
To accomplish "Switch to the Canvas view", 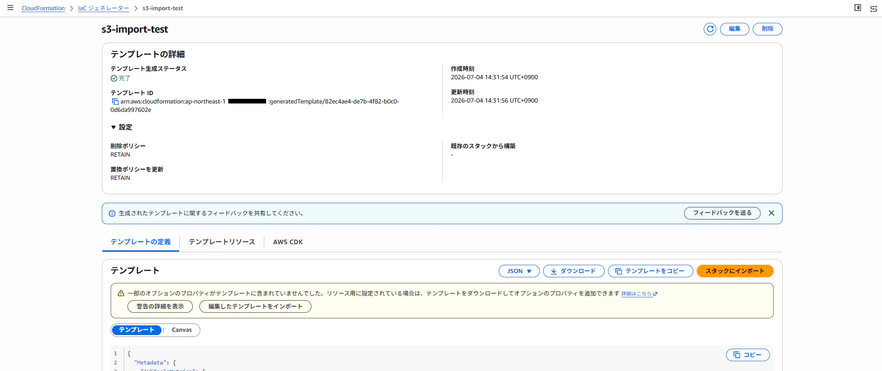I will (x=182, y=330).
